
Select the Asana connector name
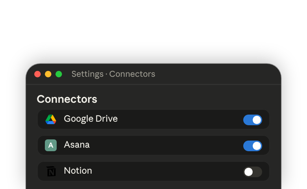77,145
